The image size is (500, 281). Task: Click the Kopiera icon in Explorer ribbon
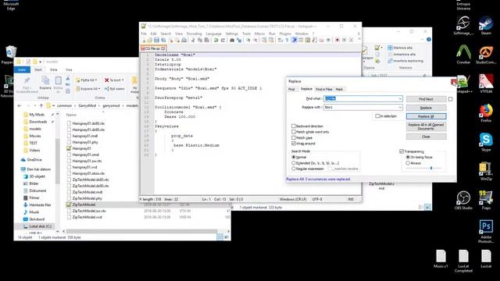click(x=45, y=83)
